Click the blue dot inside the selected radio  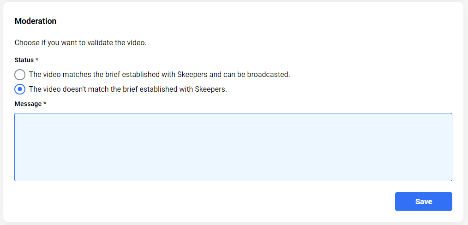(20, 89)
